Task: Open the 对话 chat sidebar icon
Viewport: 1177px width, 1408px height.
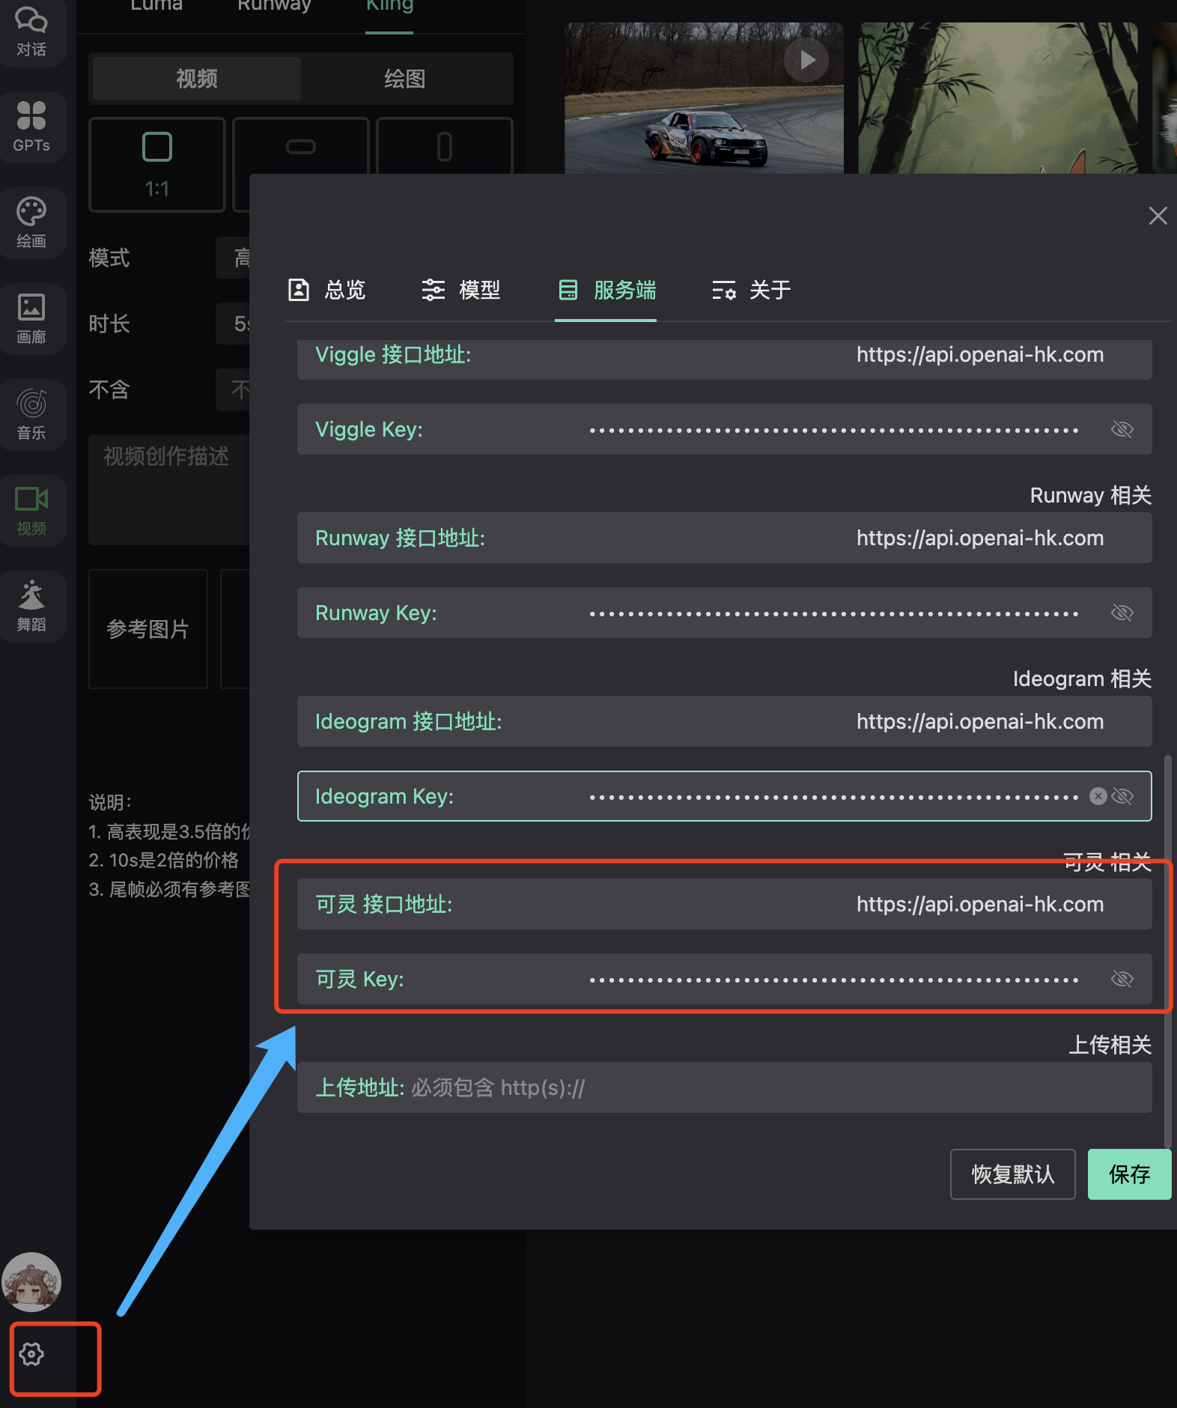Action: (x=31, y=31)
